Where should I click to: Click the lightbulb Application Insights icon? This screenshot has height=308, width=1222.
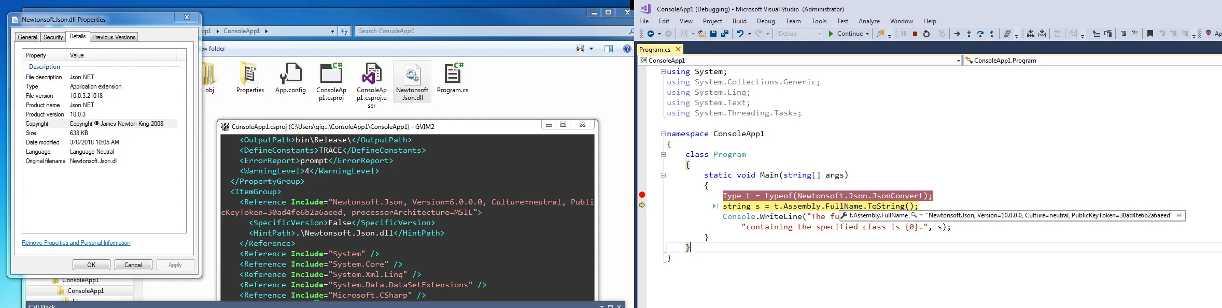coord(1209,34)
